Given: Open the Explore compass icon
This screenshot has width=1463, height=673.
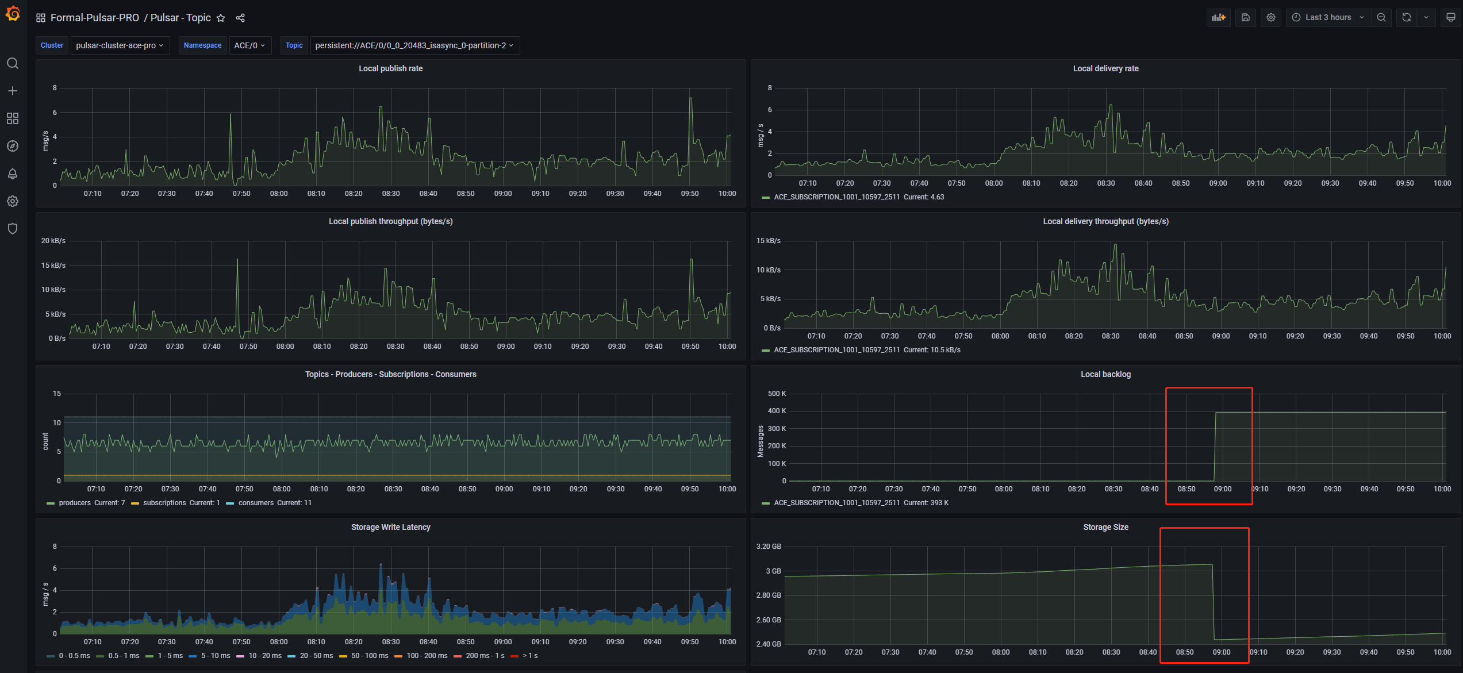Looking at the screenshot, I should click(13, 146).
